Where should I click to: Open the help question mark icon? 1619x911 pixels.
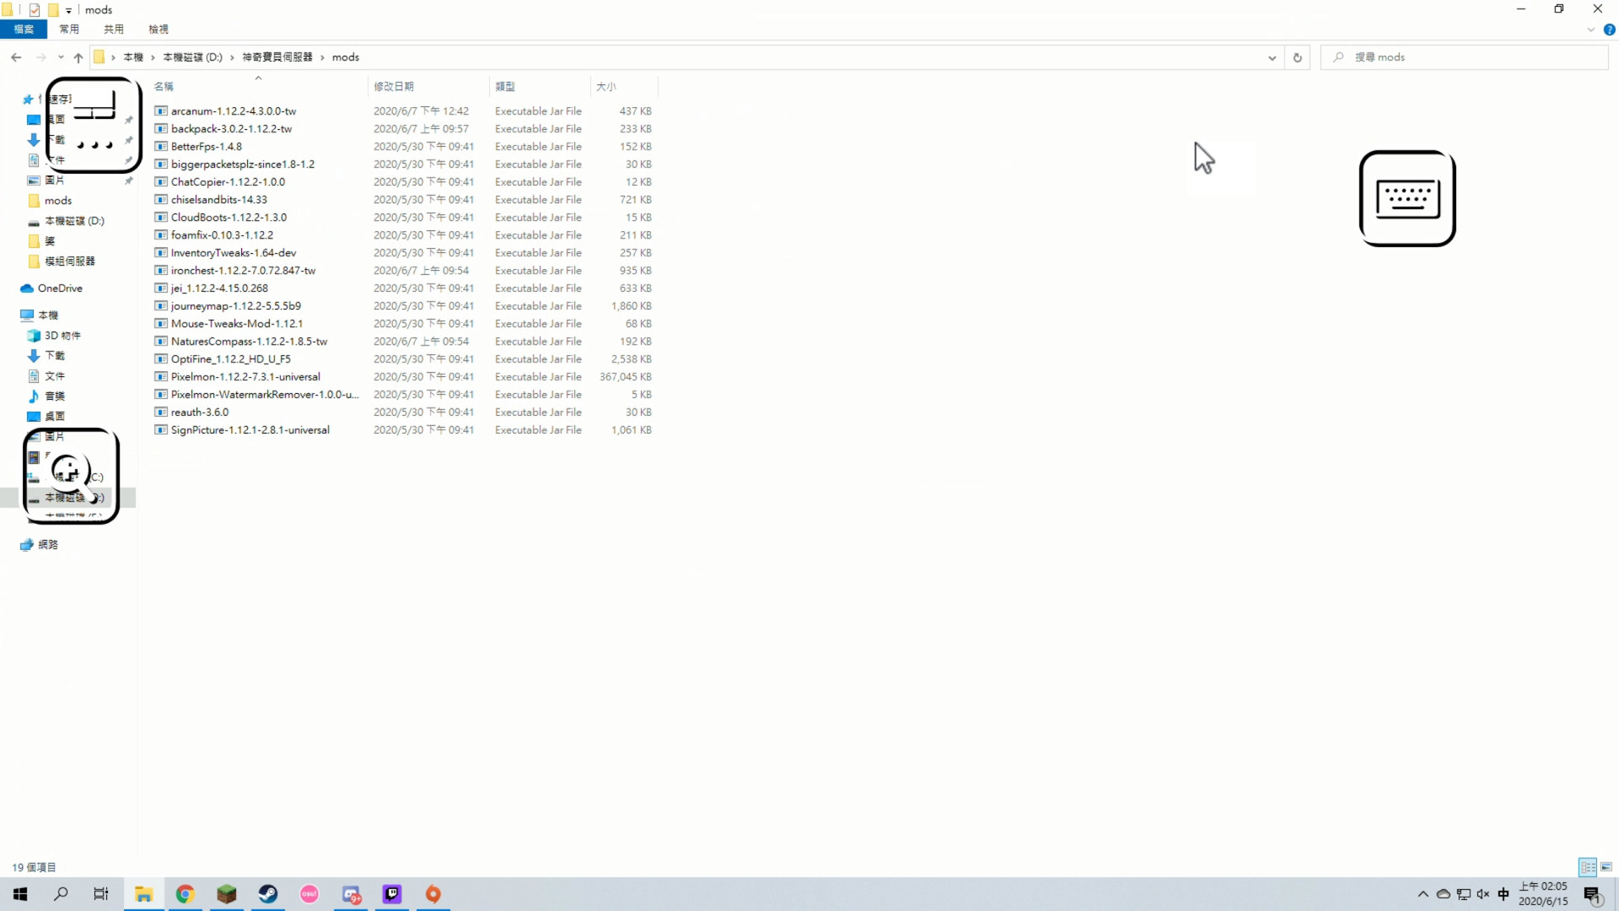(1609, 30)
